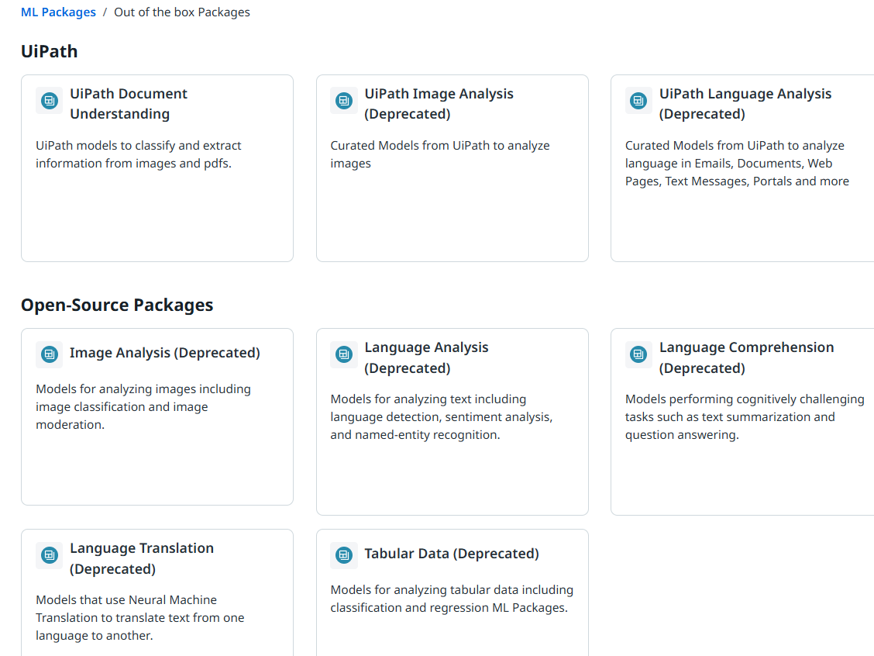Click the Open-Source Packages section heading
The image size is (874, 656).
pyautogui.click(x=117, y=306)
